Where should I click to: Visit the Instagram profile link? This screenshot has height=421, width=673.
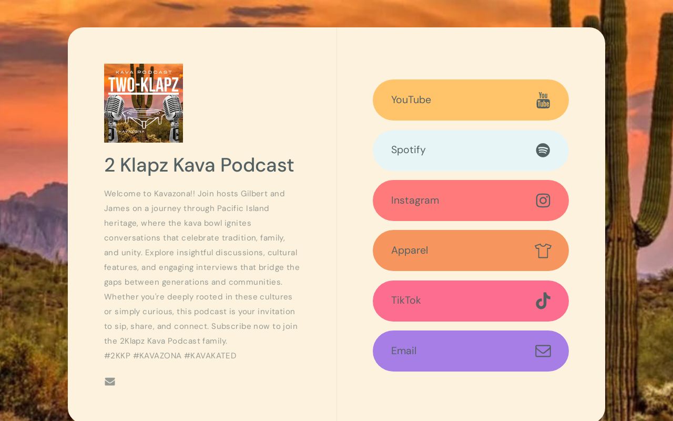471,201
